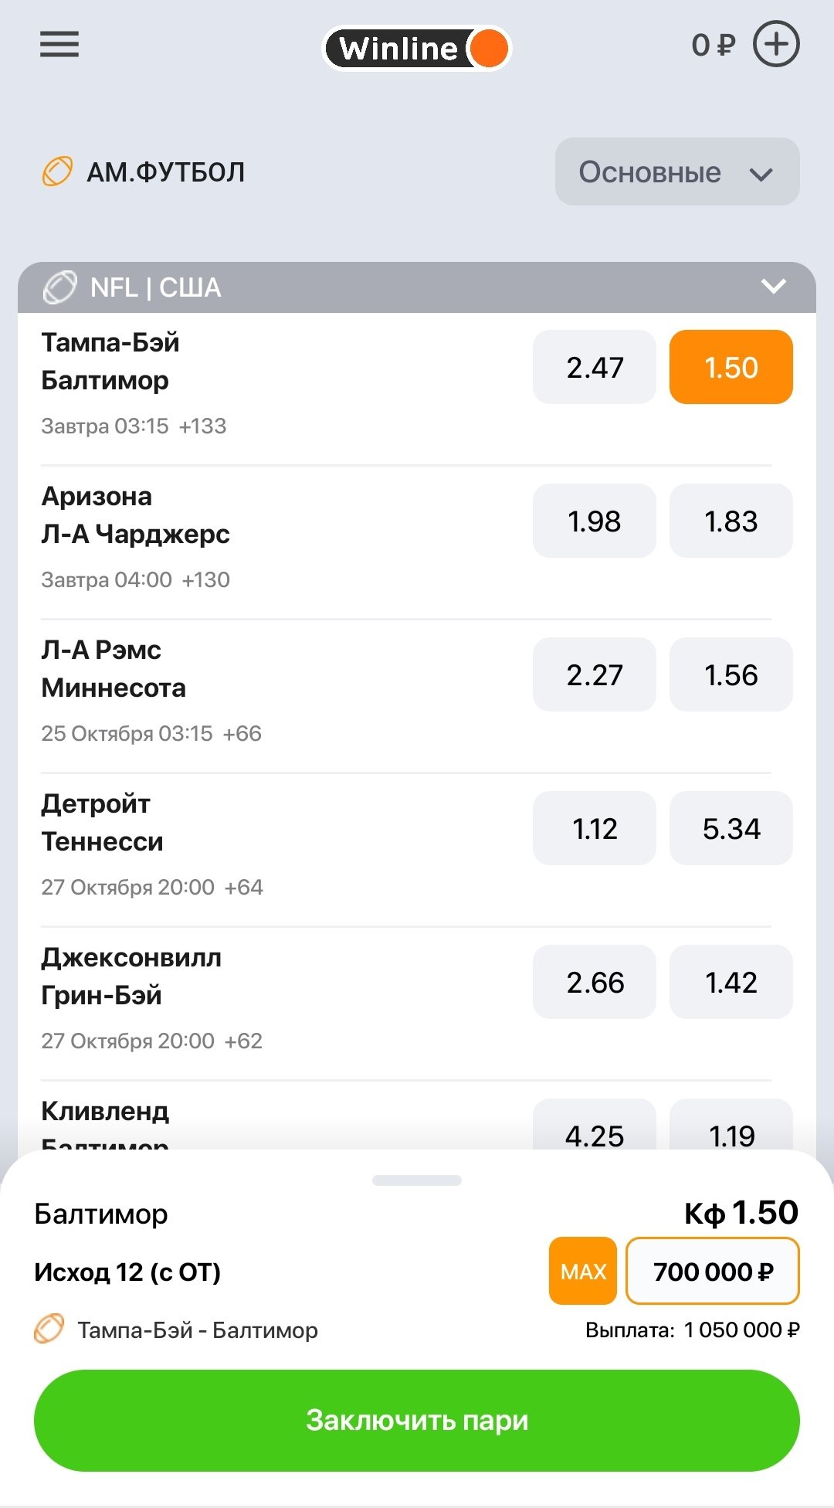The image size is (834, 1508).
Task: Deselect the 1.50 Балтимор odds
Action: [731, 367]
